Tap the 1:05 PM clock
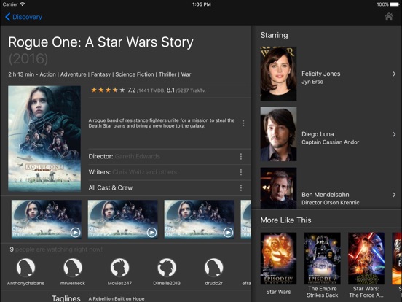 202,4
